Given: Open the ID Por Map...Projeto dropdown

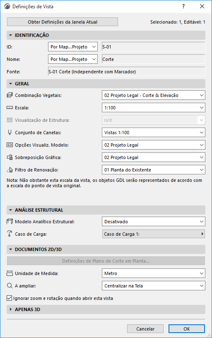Looking at the screenshot, I should coord(73,47).
